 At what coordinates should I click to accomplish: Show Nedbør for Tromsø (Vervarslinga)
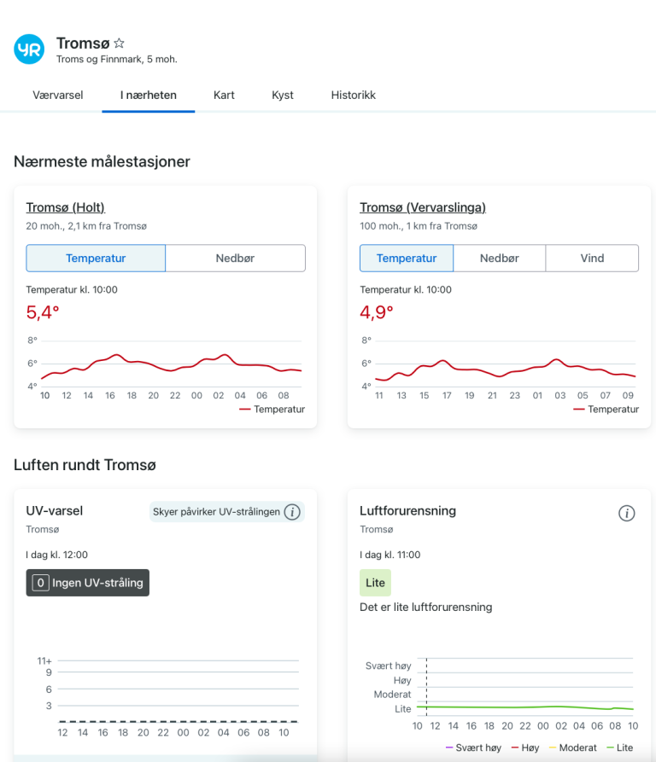pos(500,258)
